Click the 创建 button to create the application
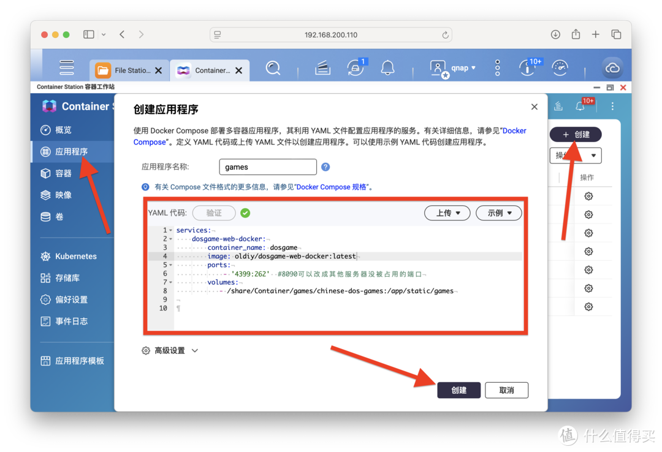 [x=458, y=390]
